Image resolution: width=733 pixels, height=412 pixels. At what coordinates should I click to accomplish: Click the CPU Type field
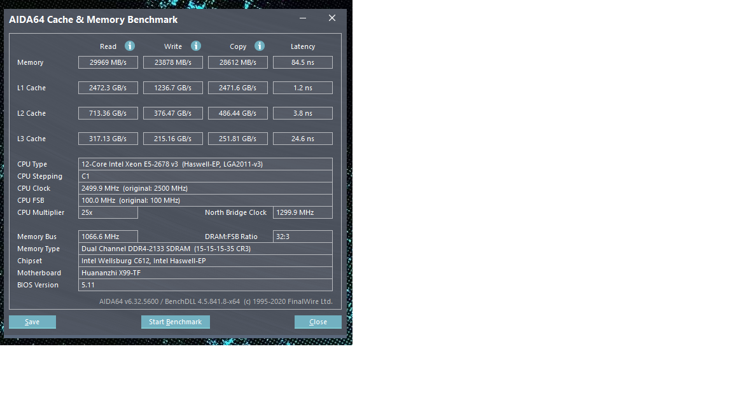[x=206, y=164]
